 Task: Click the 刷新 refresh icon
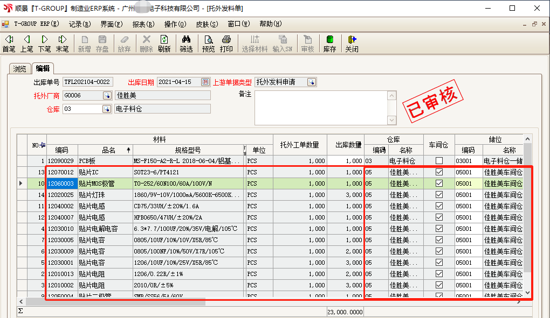pos(164,44)
